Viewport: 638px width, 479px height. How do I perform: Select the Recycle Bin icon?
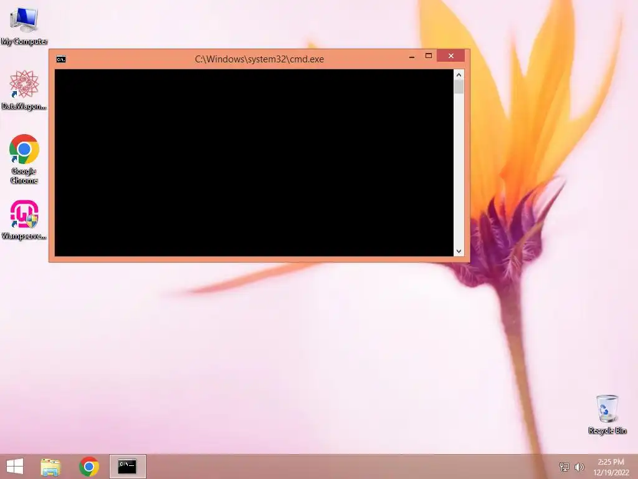point(607,414)
